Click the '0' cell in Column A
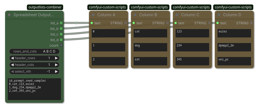This screenshot has width=260, height=109. (x=108, y=33)
